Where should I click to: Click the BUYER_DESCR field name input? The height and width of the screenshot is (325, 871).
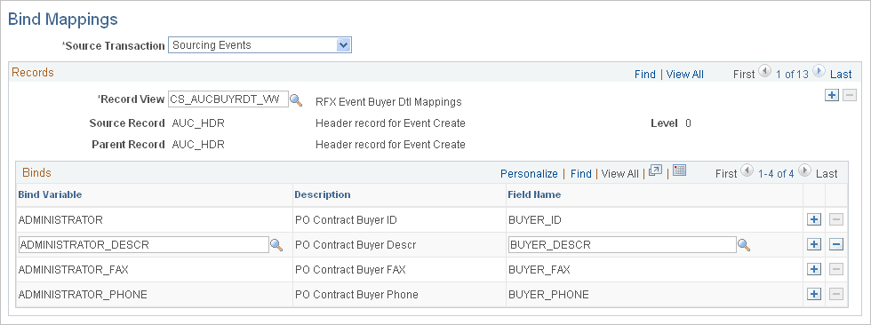(x=622, y=244)
